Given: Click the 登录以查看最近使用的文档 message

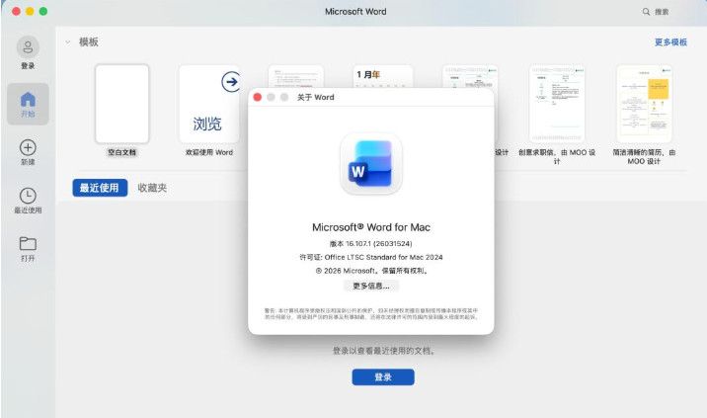Looking at the screenshot, I should coord(384,351).
